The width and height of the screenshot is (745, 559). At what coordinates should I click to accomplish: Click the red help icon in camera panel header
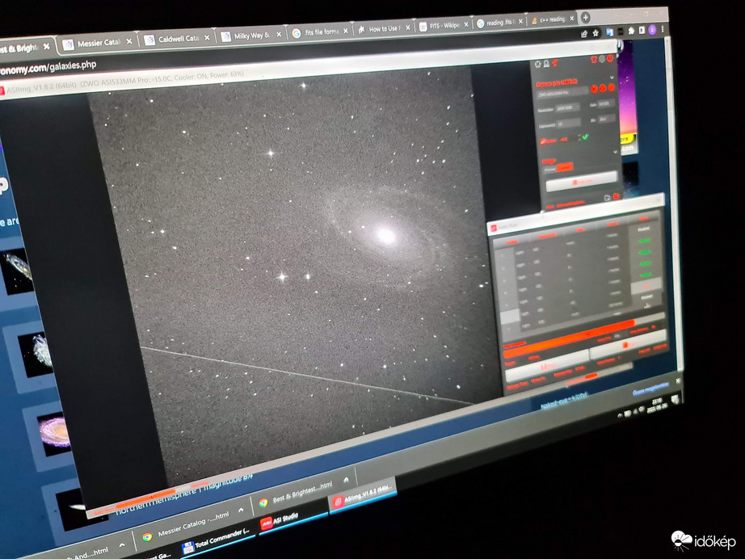coord(610,58)
